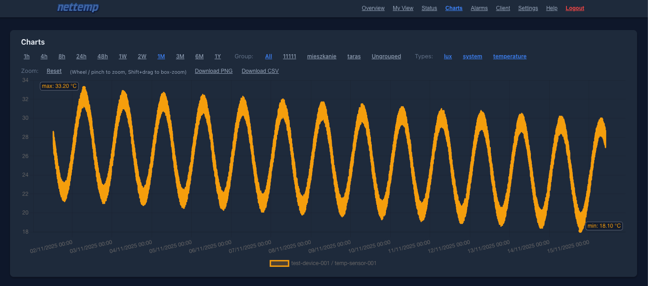Choose the 1Y time range
This screenshot has width=648, height=286.
click(x=218, y=56)
